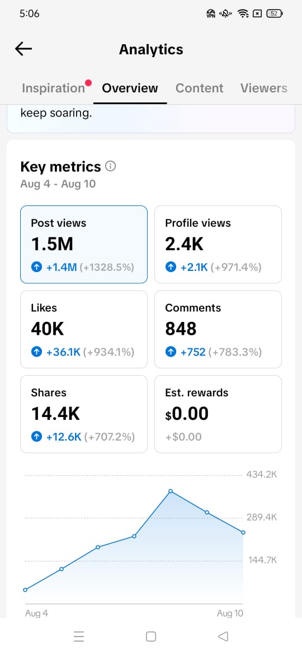Screen dimensions: 302x655
Task: Select the Overview tab
Action: [x=130, y=88]
